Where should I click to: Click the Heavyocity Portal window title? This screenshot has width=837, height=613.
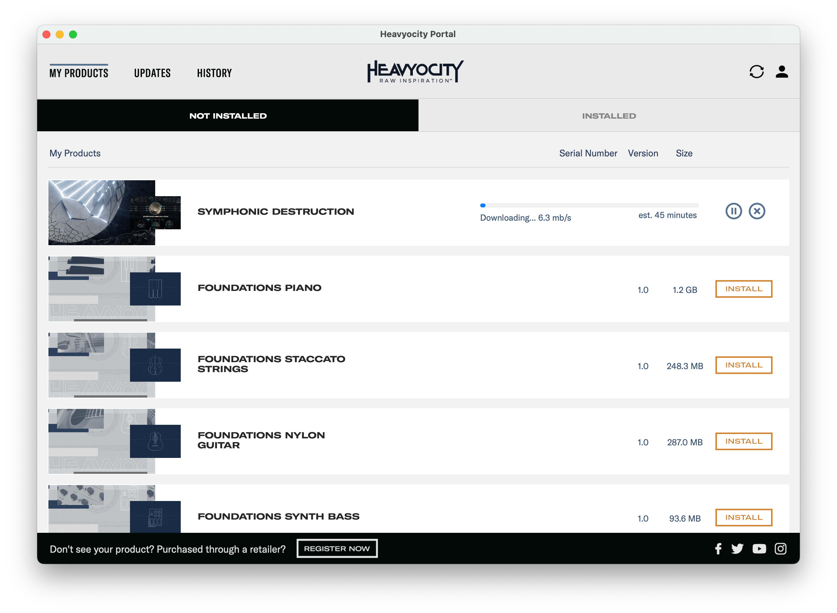tap(418, 34)
